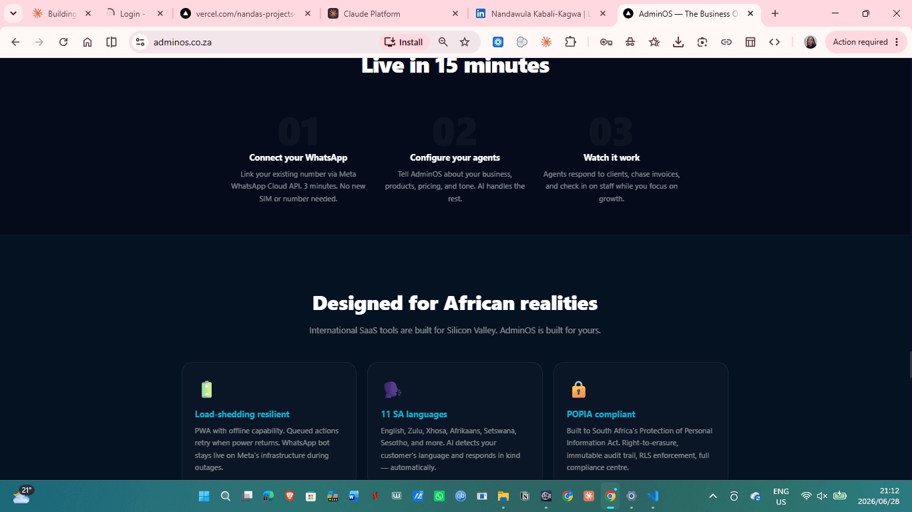This screenshot has height=512, width=912.
Task: Click the bookmarks star-list icon
Action: tap(654, 42)
